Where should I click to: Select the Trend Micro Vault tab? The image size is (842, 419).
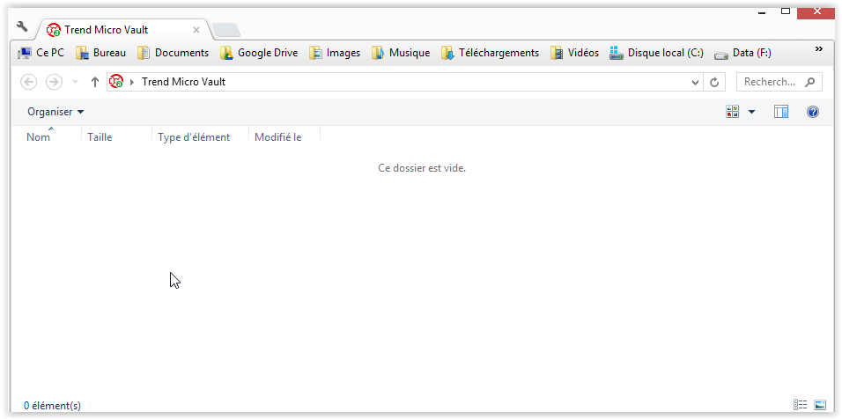[x=123, y=30]
